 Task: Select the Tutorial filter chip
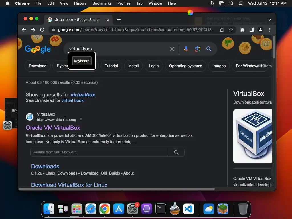click(x=111, y=66)
